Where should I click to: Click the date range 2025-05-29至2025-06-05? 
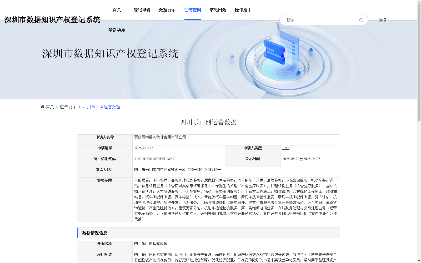coord(301,159)
